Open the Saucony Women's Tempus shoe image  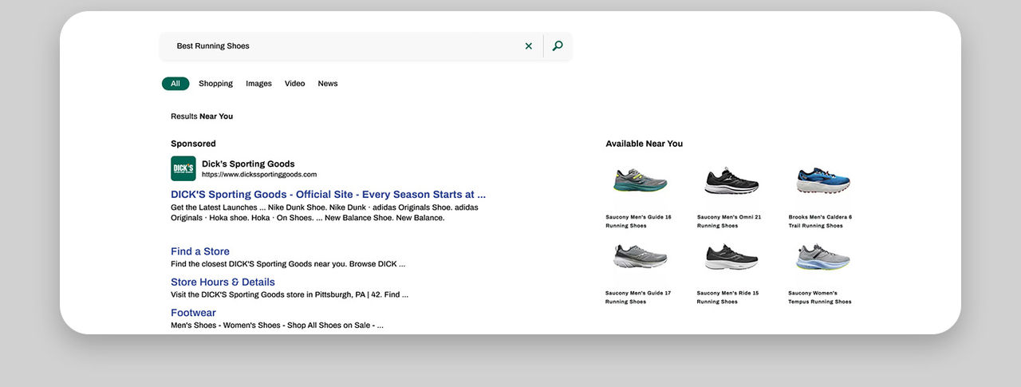coord(823,257)
